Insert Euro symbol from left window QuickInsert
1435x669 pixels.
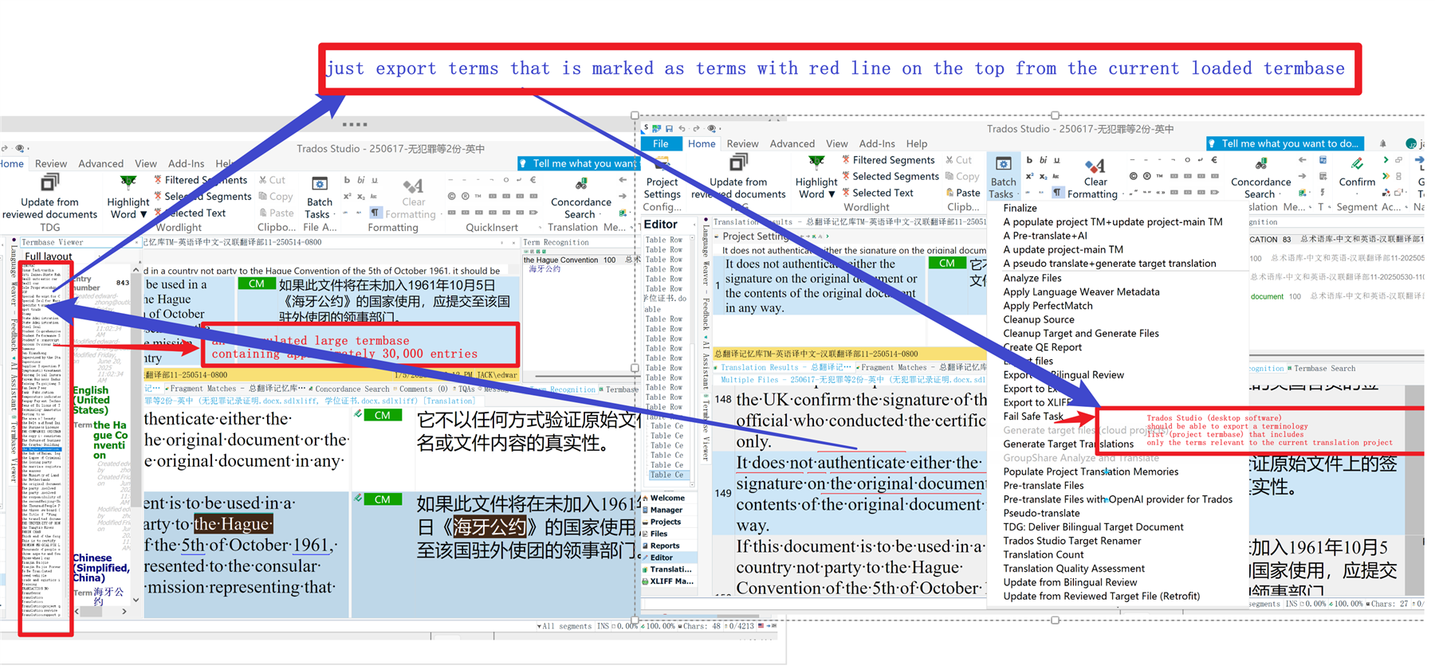[533, 180]
